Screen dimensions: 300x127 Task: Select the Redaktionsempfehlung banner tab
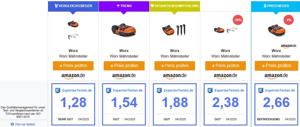point(175,6)
